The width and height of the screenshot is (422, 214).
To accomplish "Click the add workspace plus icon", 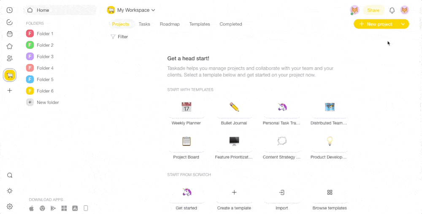I will [x=10, y=90].
